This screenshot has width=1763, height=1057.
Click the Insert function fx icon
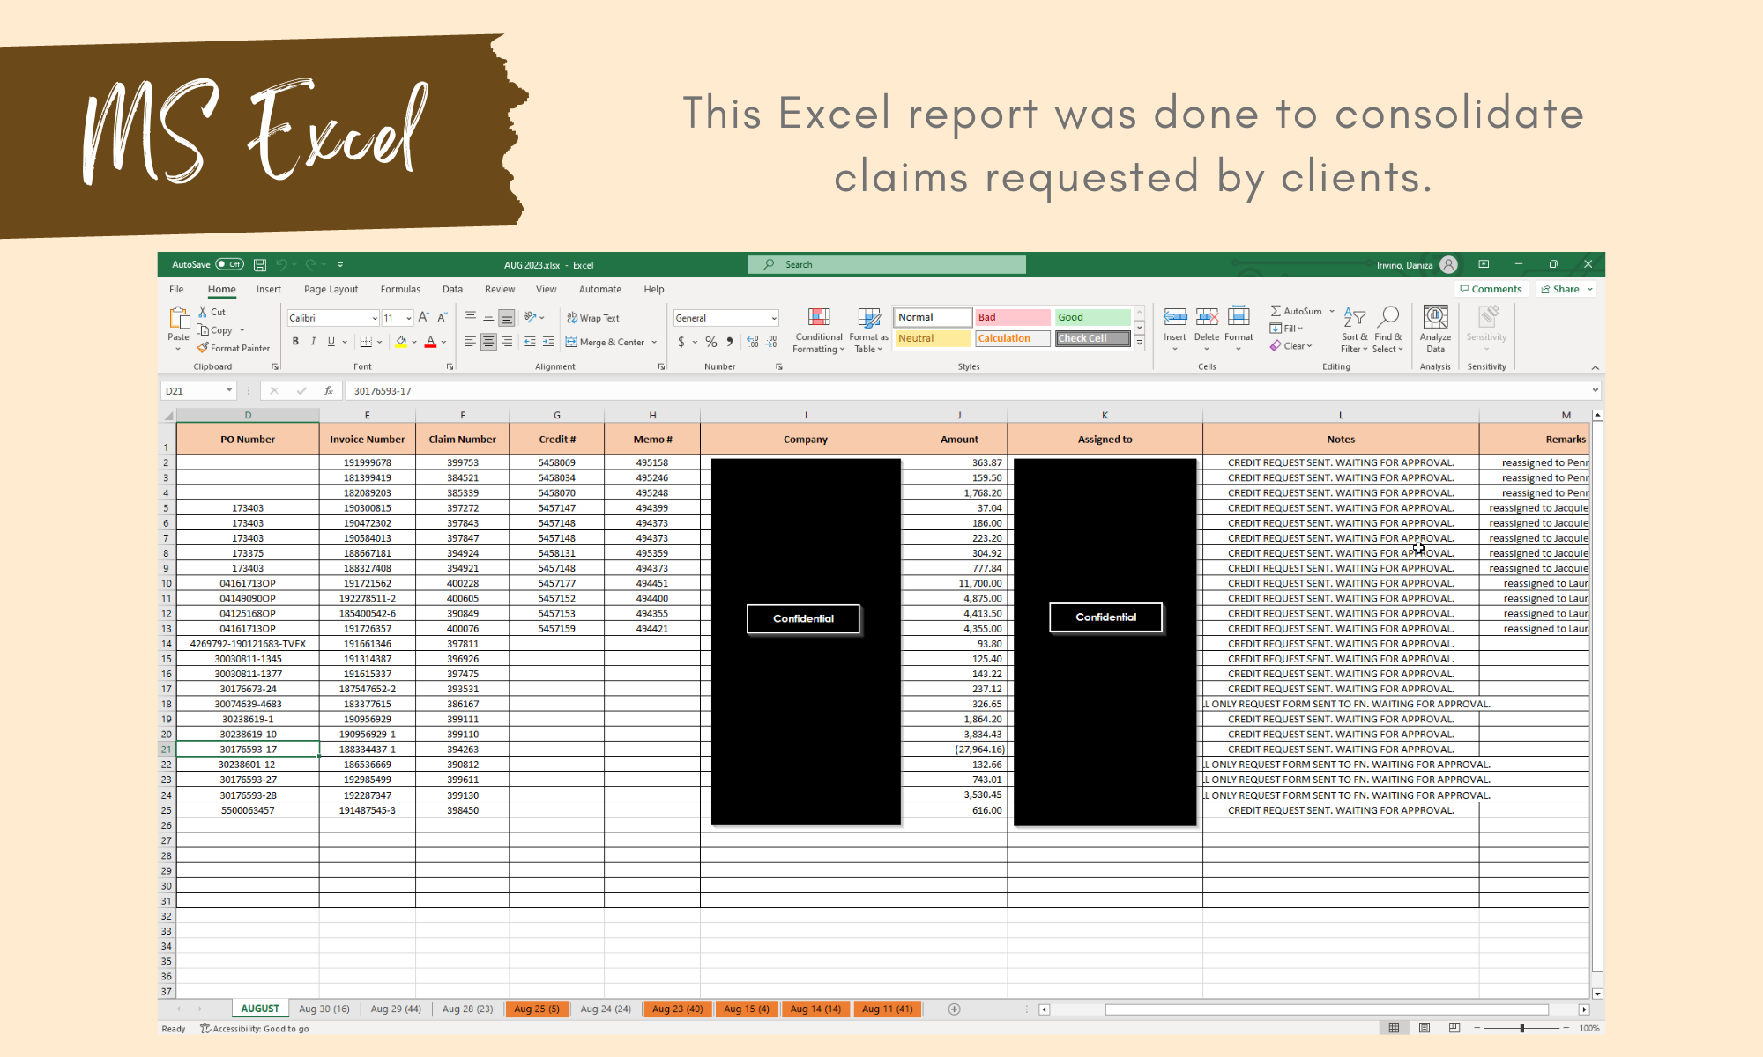[329, 391]
